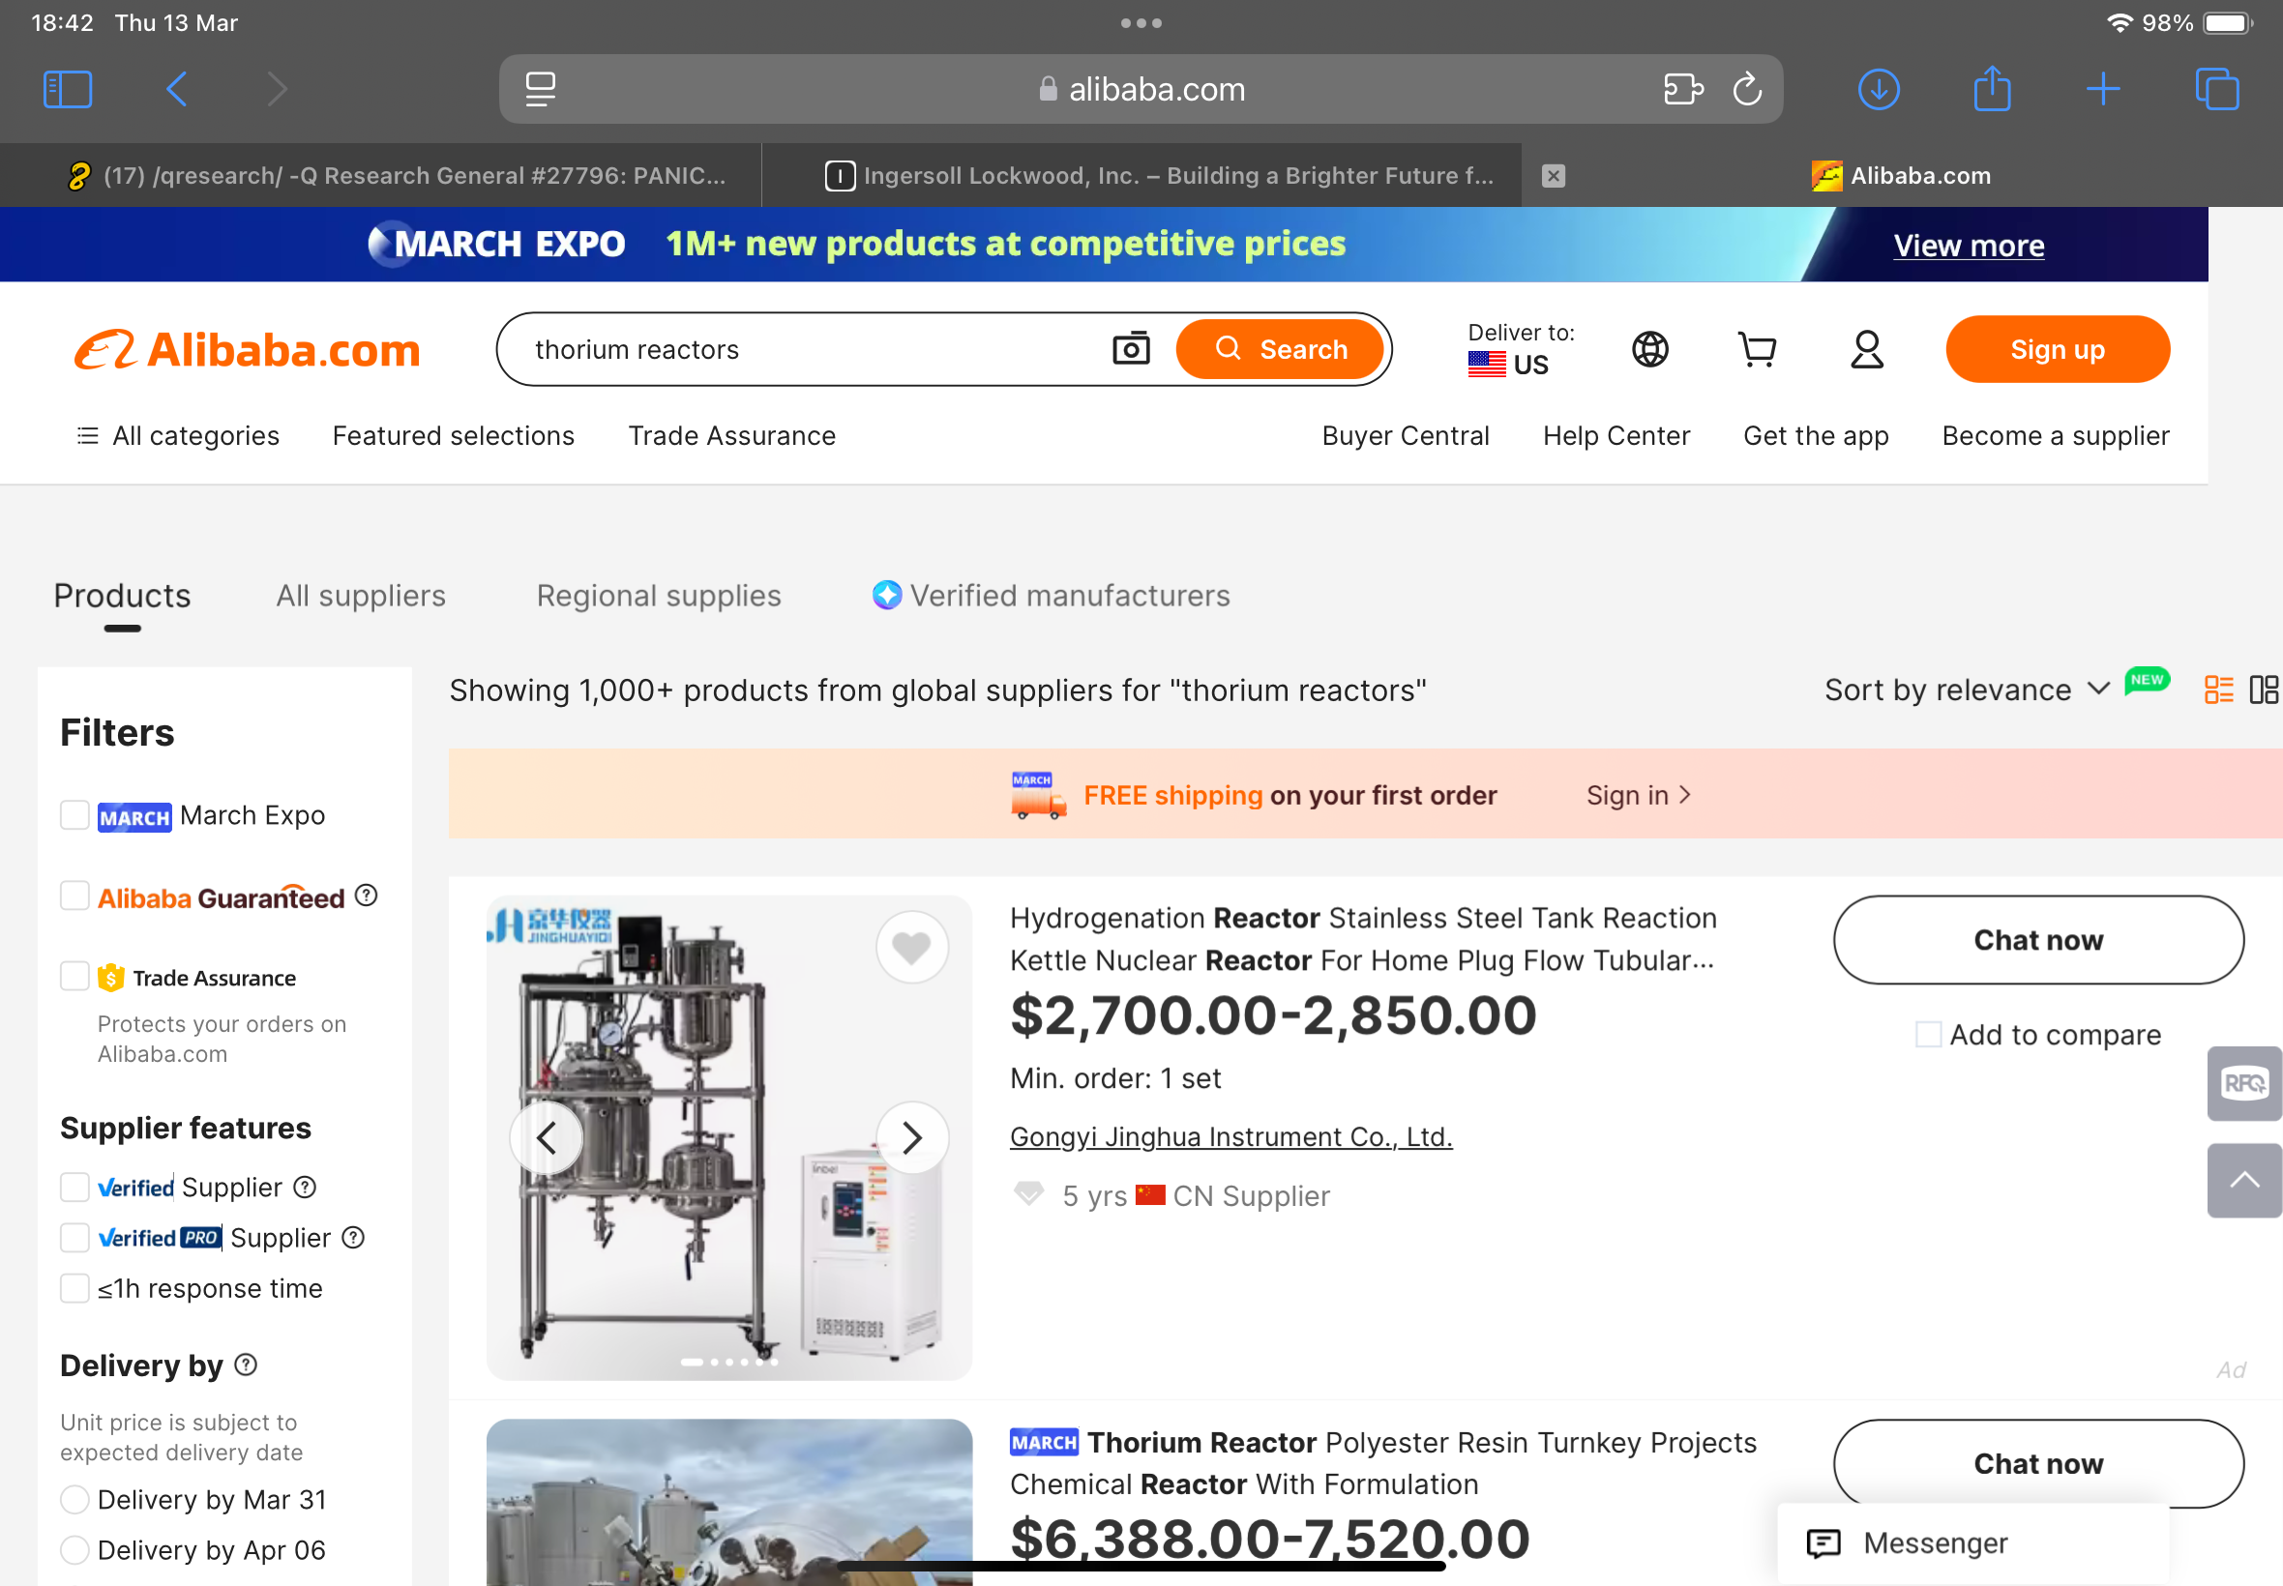This screenshot has width=2283, height=1586.
Task: Expand the All categories menu
Action: point(178,435)
